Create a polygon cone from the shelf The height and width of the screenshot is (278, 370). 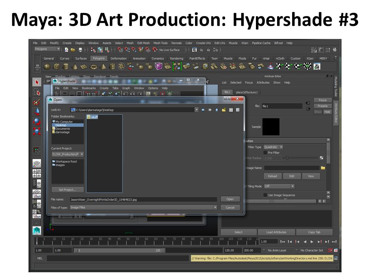[75, 67]
